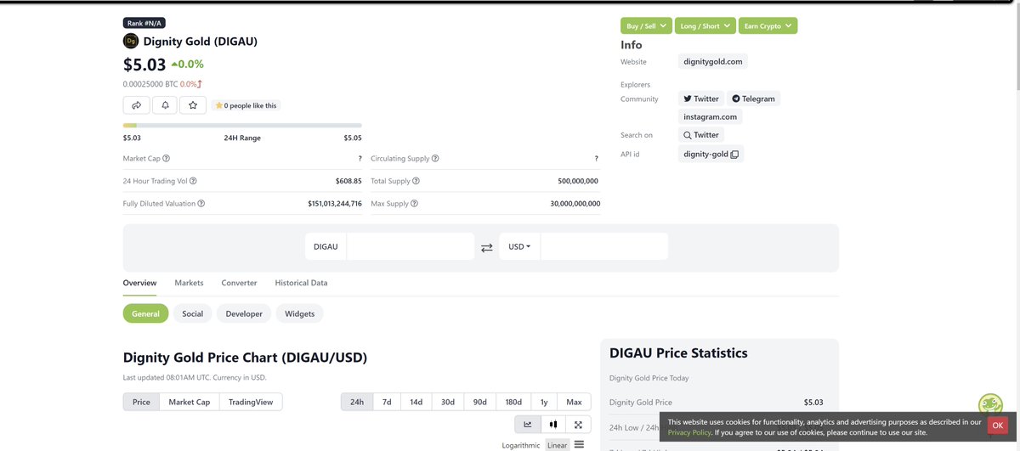Set chart range to 24h
The image size is (1020, 451).
[x=357, y=402]
